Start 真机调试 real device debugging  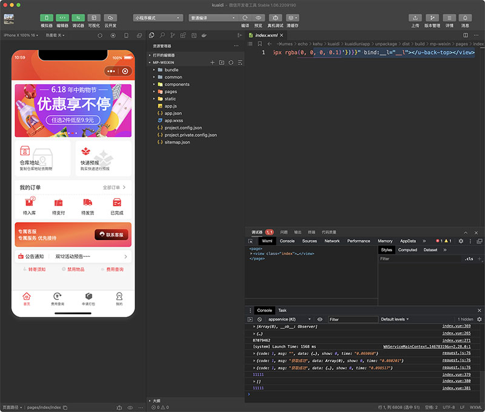[x=275, y=18]
